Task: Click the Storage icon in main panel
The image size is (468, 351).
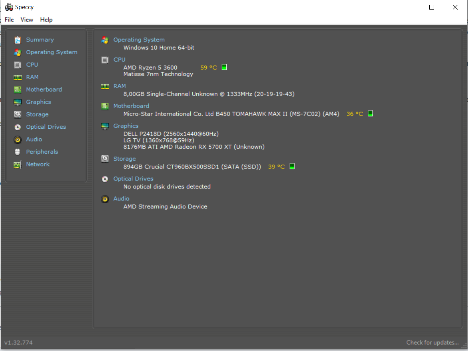Action: (105, 159)
